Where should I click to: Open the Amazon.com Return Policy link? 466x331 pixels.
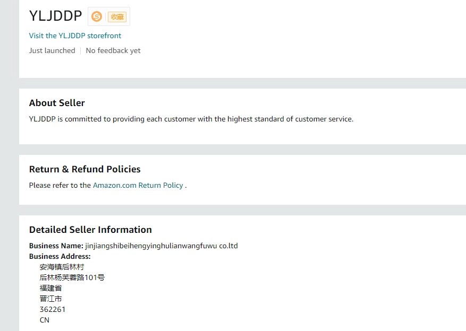pyautogui.click(x=138, y=185)
